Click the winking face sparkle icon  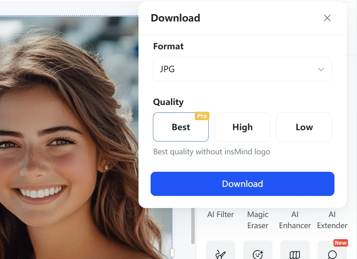[x=258, y=254]
